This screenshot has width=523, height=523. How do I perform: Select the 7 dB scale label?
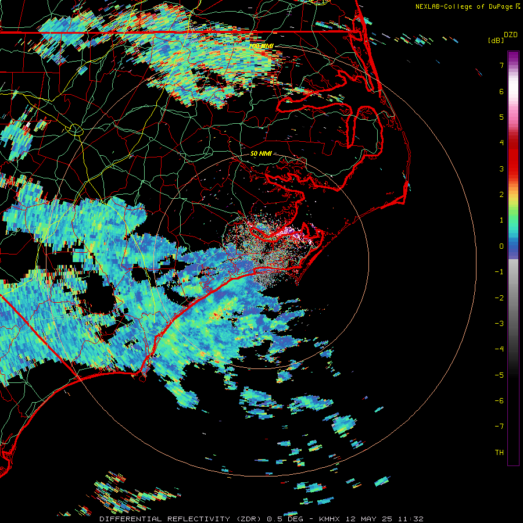(501, 65)
